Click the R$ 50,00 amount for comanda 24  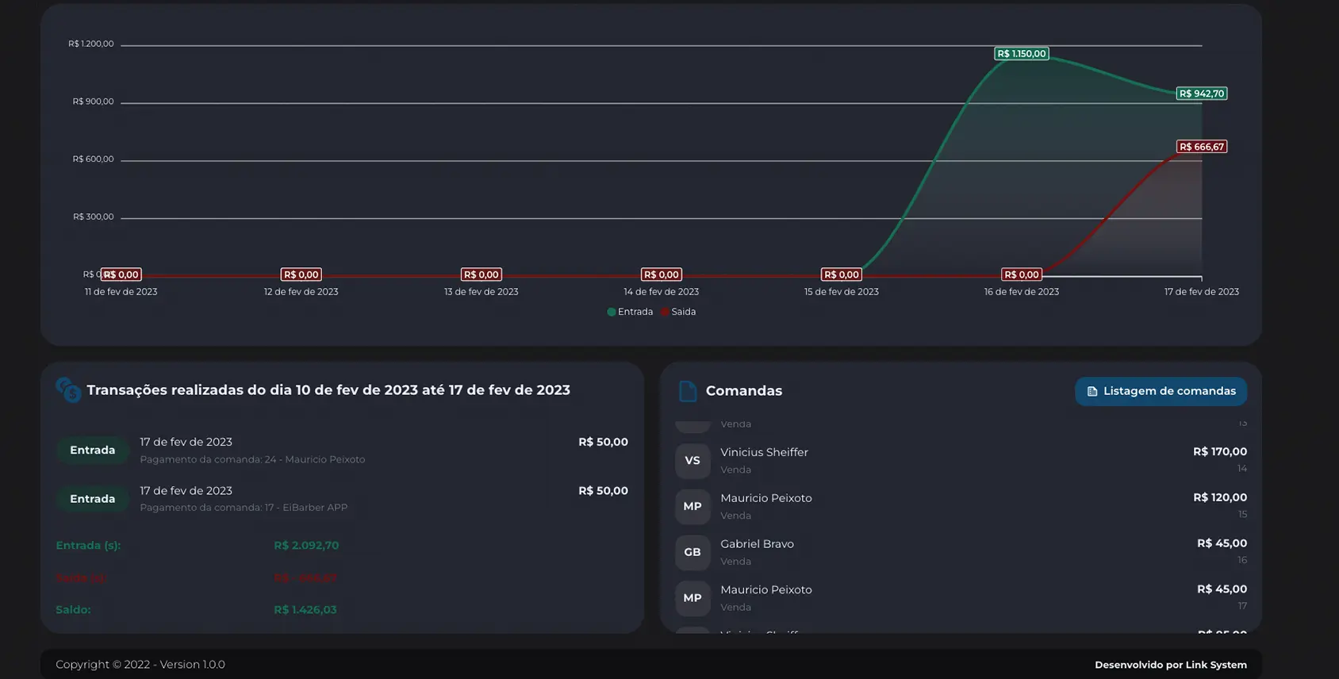603,442
